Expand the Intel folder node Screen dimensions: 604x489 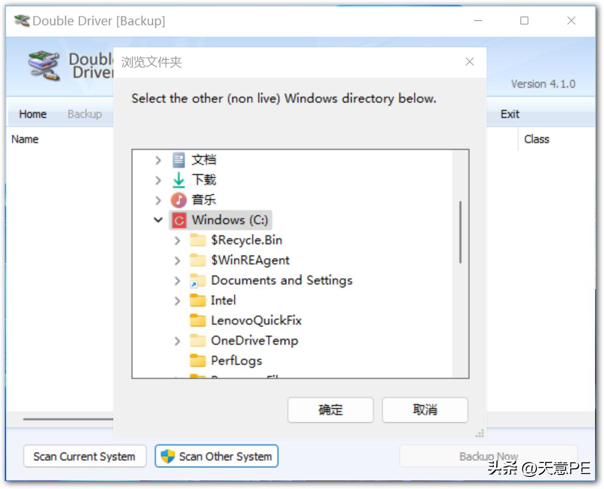point(177,300)
